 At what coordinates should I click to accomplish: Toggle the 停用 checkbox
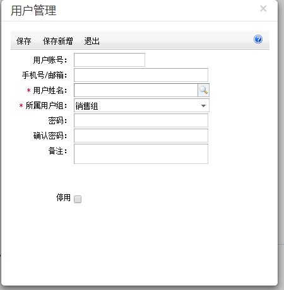pos(78,199)
